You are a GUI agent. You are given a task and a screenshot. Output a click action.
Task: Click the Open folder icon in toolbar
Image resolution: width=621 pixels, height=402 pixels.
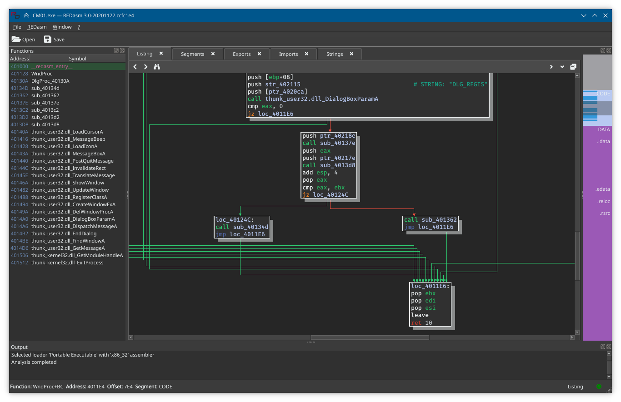tap(16, 40)
